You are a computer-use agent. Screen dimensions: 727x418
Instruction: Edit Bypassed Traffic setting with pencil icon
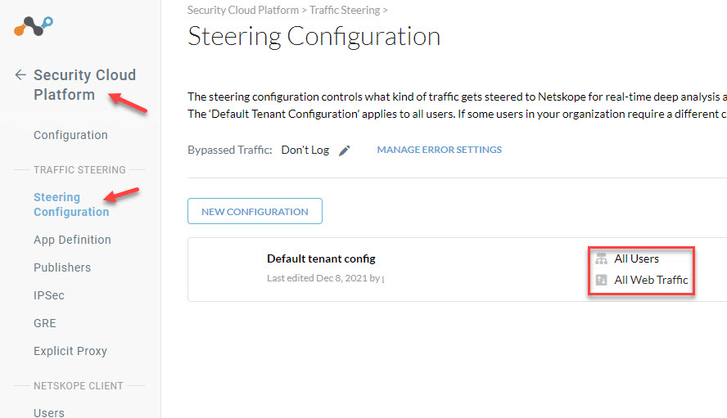344,151
